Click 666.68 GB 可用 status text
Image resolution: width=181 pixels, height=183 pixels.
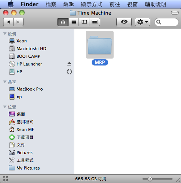(x=90, y=179)
